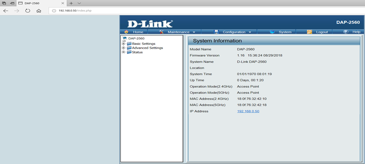Image resolution: width=365 pixels, height=164 pixels.
Task: Click the System Name value D-Link DAP-2560
Action: pyautogui.click(x=252, y=62)
